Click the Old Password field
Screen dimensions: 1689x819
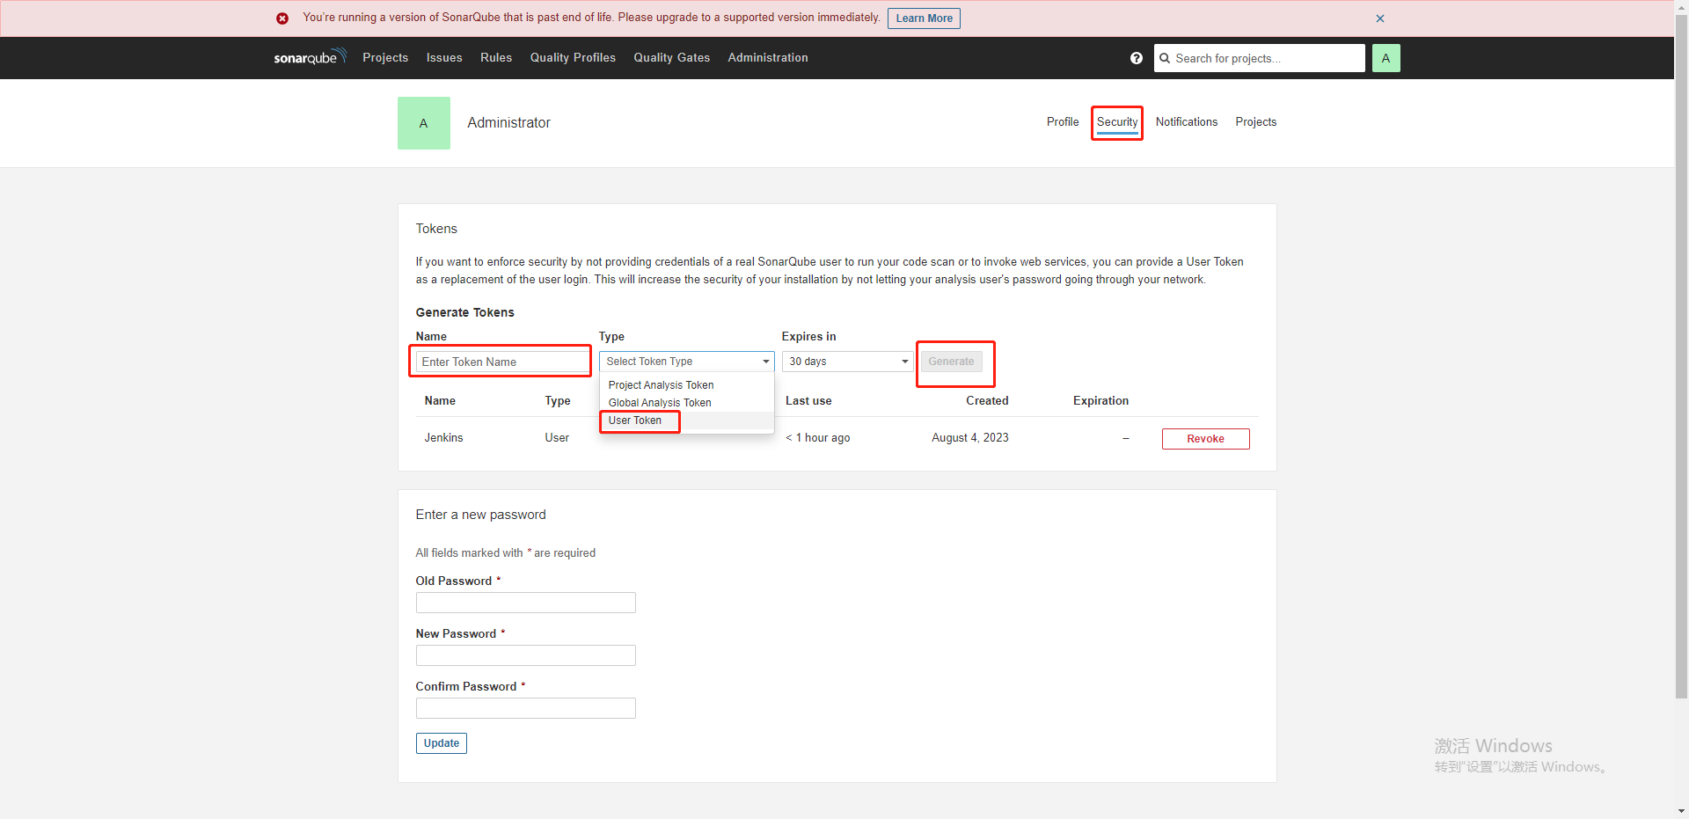525,603
